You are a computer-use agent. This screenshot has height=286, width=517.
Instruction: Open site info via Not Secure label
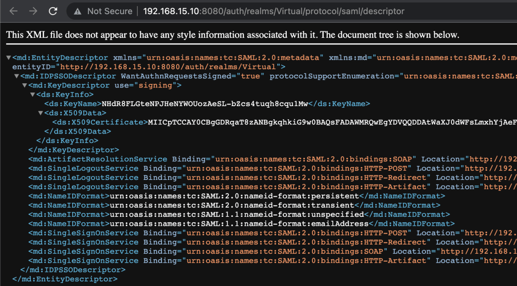(x=109, y=11)
